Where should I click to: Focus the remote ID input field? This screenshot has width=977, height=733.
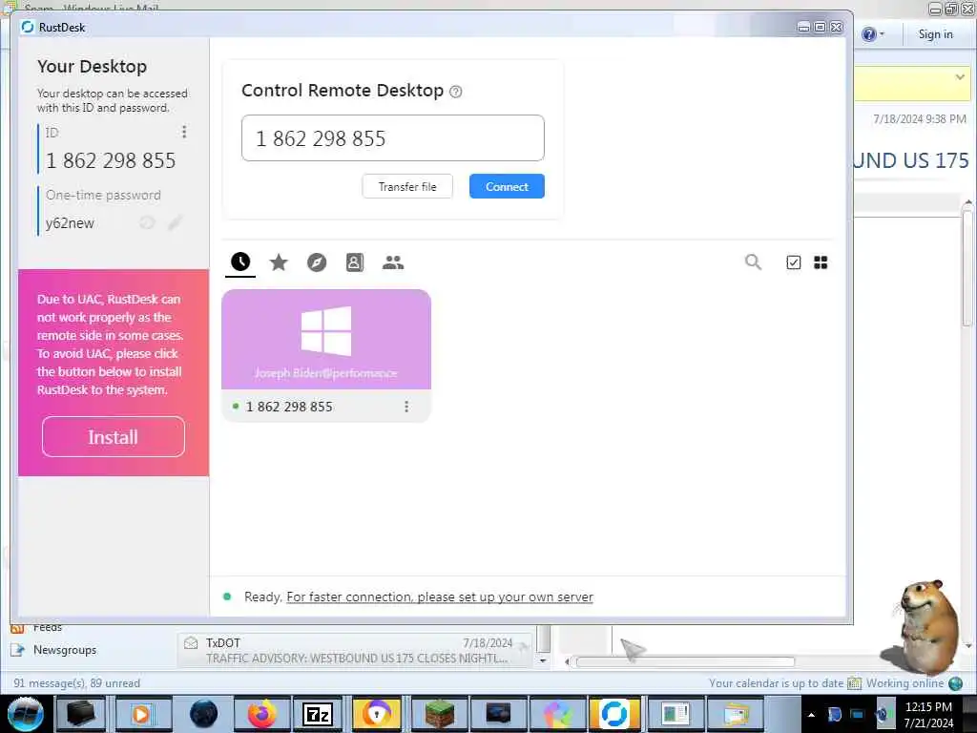(392, 137)
